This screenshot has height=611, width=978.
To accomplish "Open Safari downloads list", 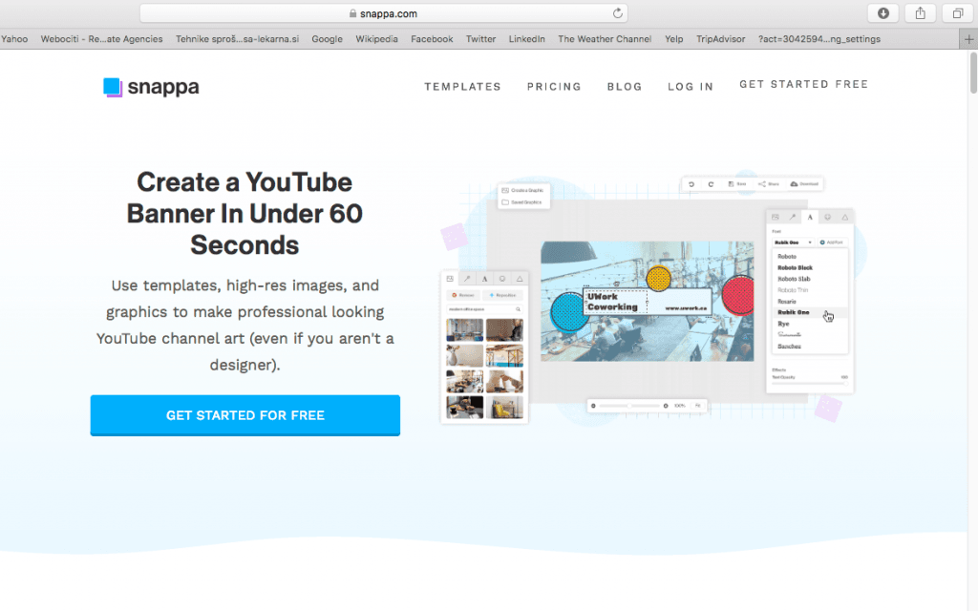I will 882,13.
